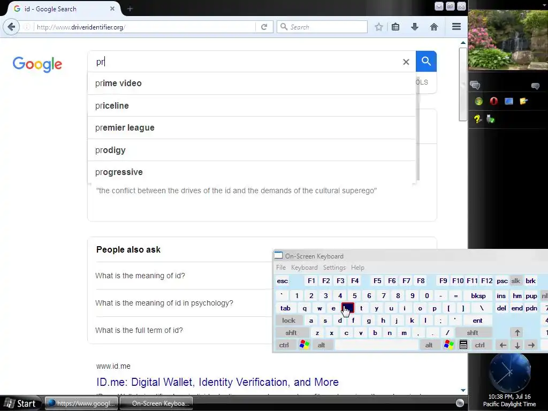The width and height of the screenshot is (548, 411).
Task: Select the 'prime video' suggestion
Action: (x=252, y=83)
